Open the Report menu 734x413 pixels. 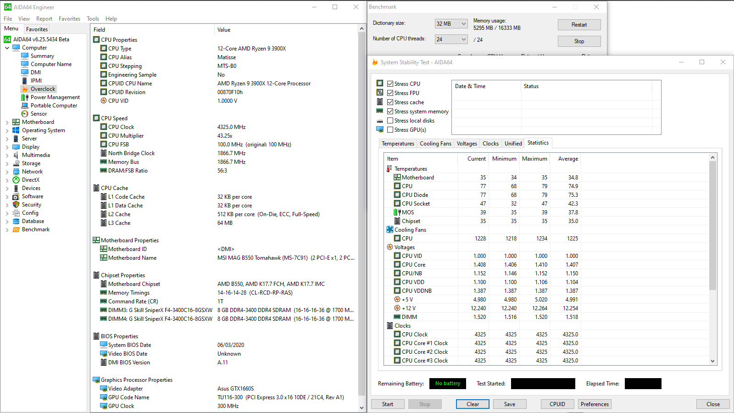(44, 19)
